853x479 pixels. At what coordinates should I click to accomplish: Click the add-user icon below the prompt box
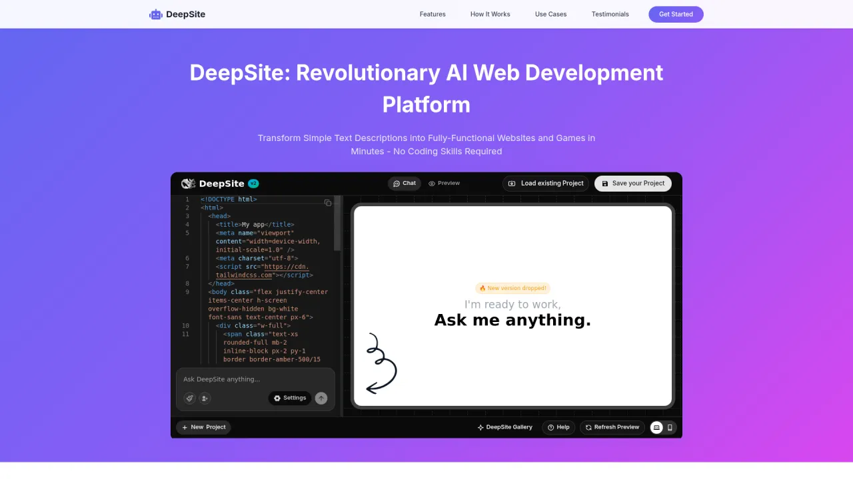[205, 398]
